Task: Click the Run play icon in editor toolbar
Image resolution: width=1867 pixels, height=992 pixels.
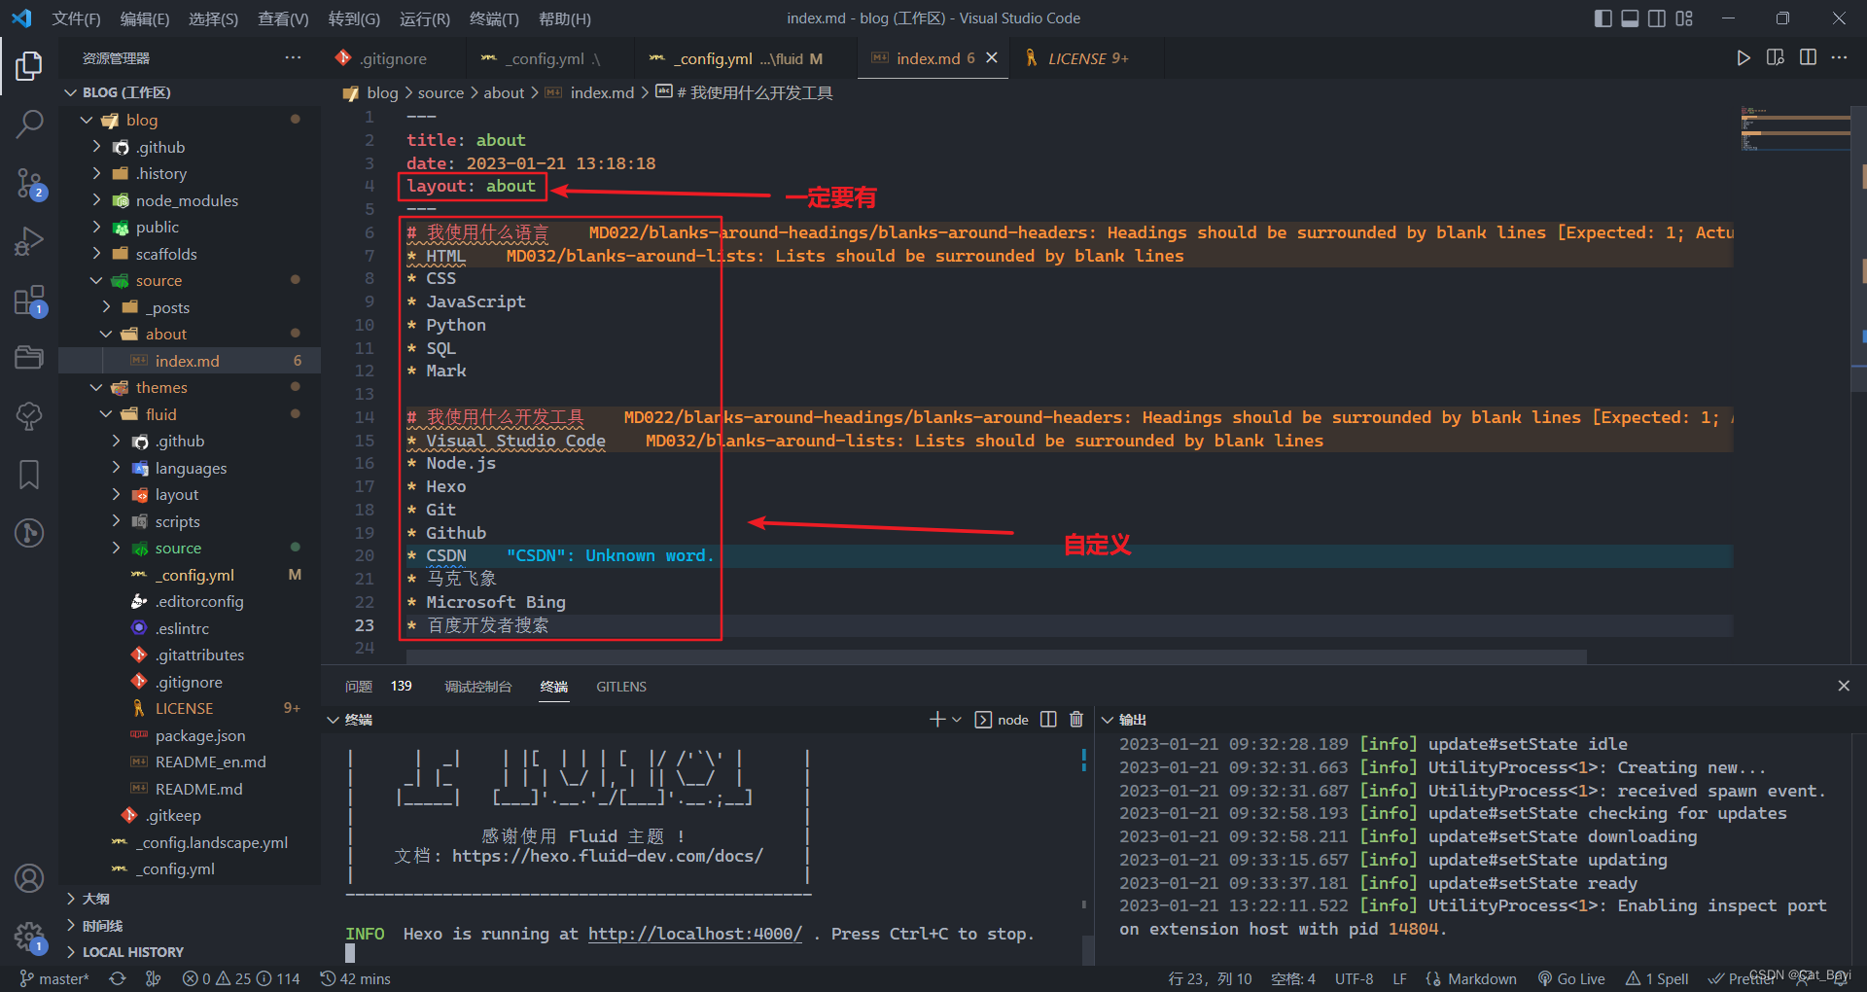Action: click(1744, 58)
